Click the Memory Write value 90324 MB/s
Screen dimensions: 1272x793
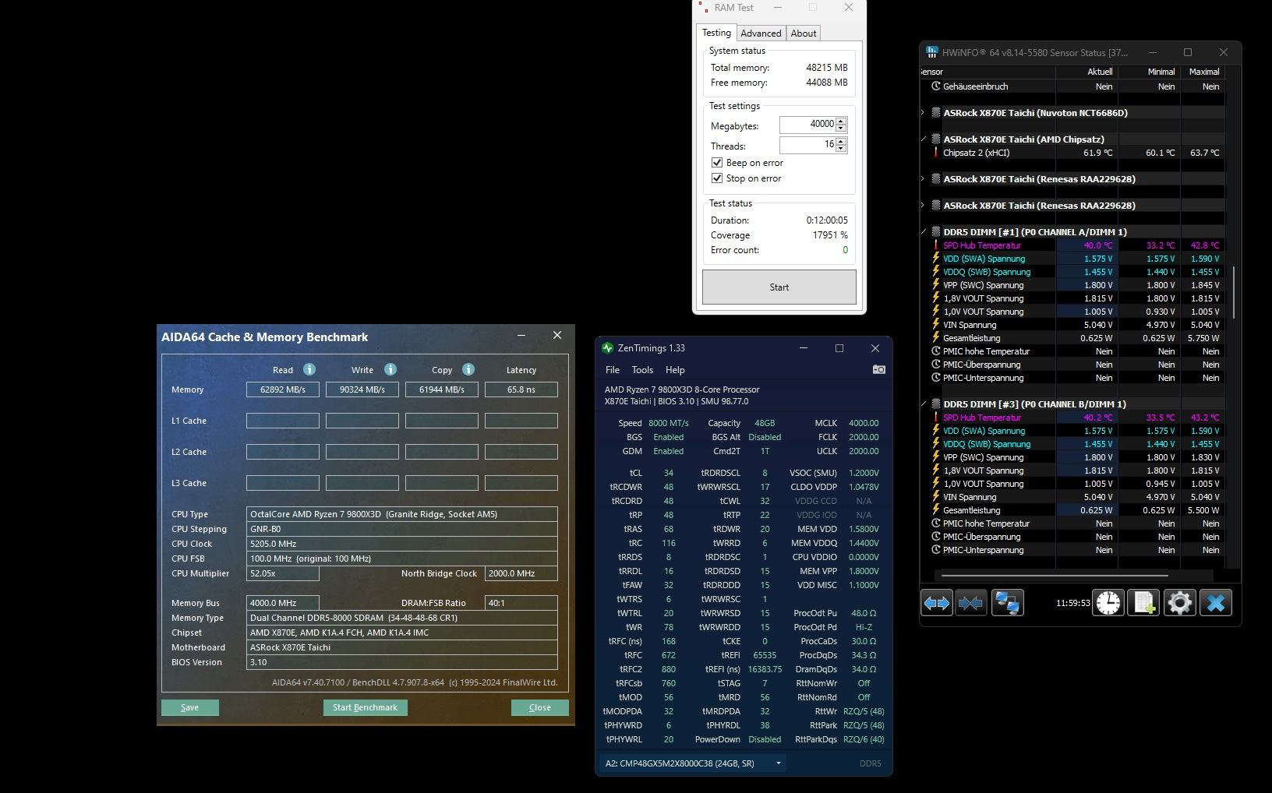(x=362, y=389)
